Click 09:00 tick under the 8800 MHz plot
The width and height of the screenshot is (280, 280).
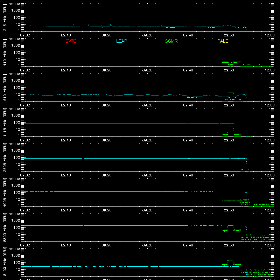coord(25,245)
